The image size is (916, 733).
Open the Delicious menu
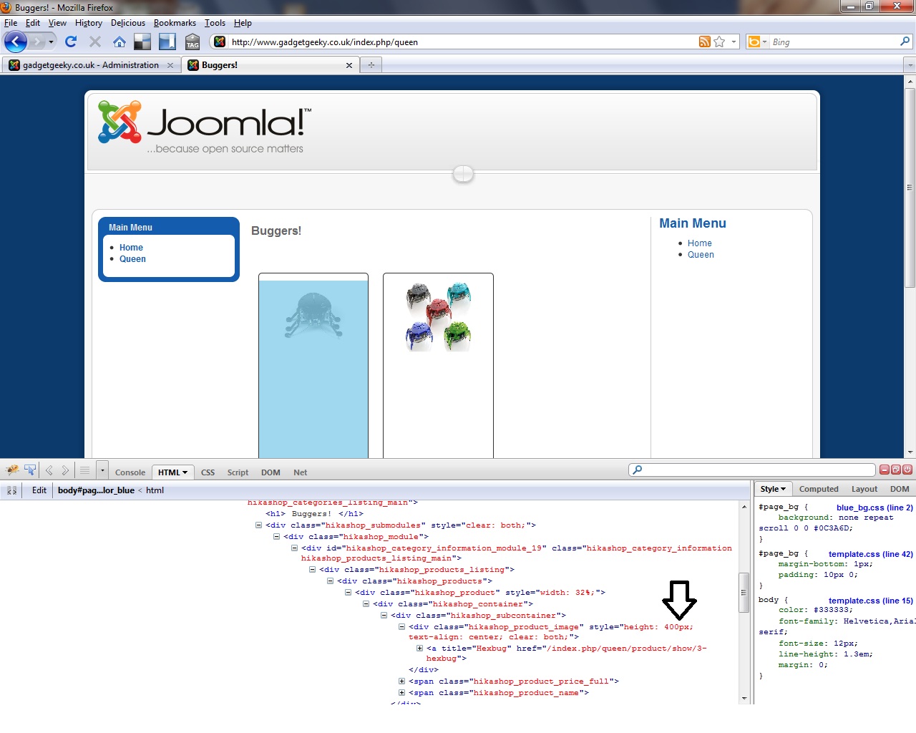[128, 23]
